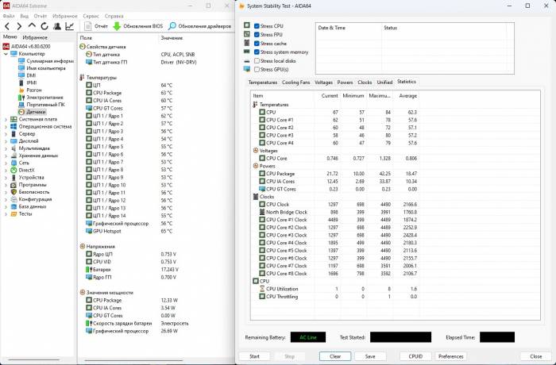Select Электропитание tree item

(44, 97)
